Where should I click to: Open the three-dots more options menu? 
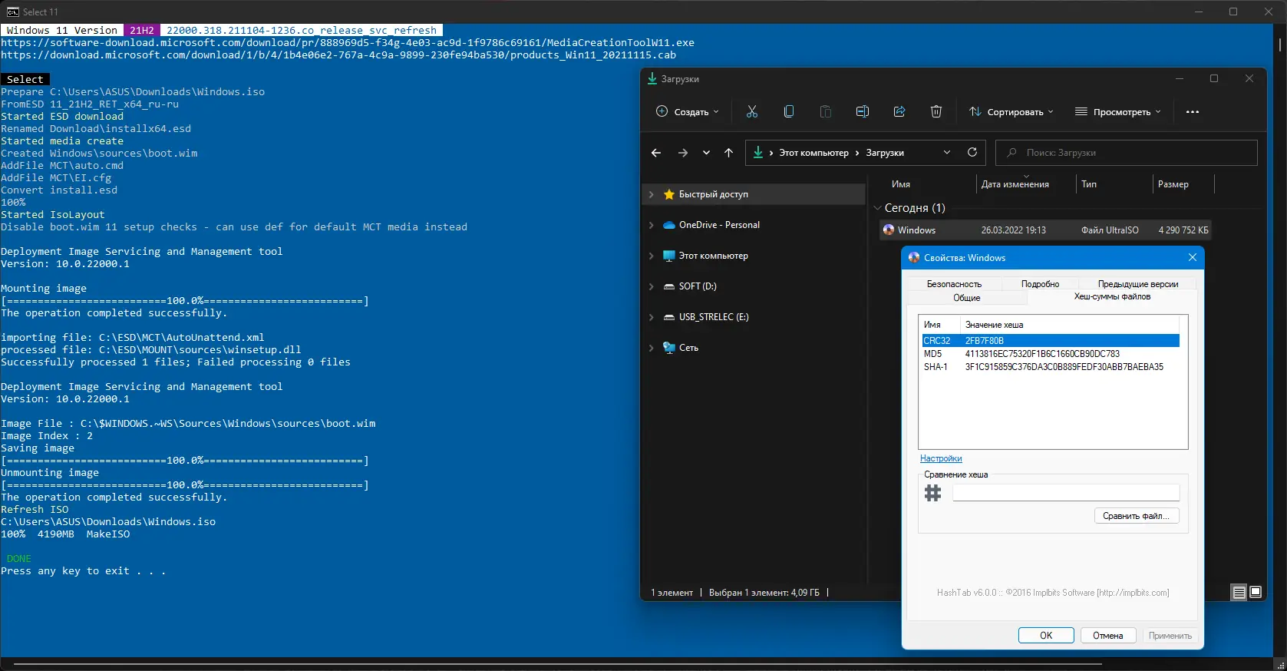(1192, 112)
